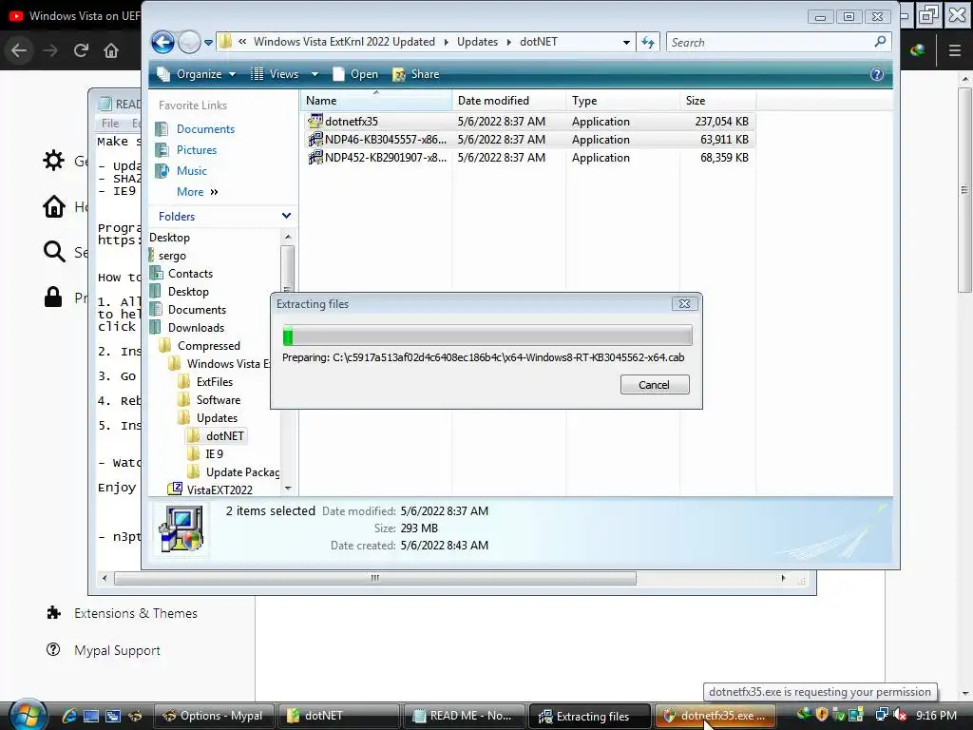The height and width of the screenshot is (730, 973).
Task: Open File menu in READ ME Notepad
Action: coord(110,123)
